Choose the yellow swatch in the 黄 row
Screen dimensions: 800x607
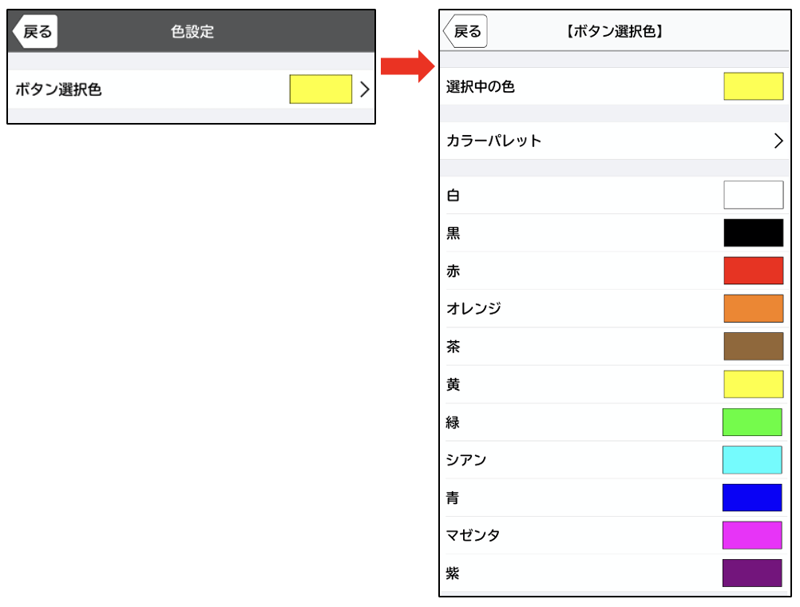(x=753, y=384)
